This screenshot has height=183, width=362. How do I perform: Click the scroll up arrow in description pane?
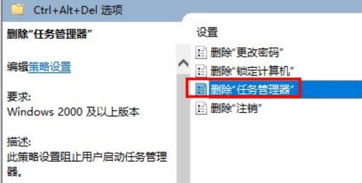point(183,63)
